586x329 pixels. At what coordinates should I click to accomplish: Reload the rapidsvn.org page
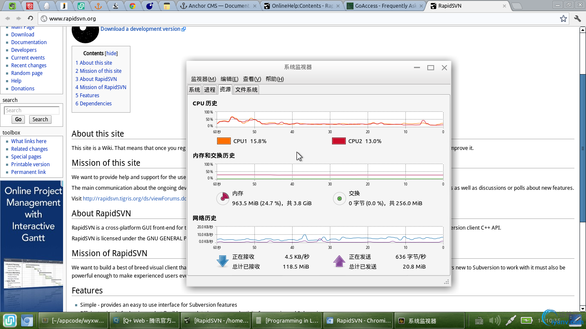click(30, 18)
